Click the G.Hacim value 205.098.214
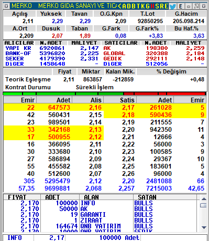209x241 pixels. click(x=189, y=21)
